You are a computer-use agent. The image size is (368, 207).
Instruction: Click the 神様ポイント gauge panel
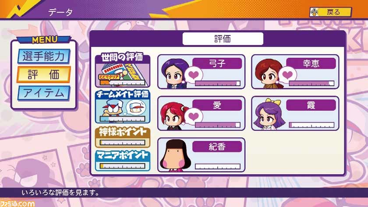123,137
